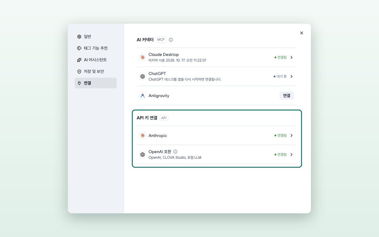
Task: Expand Claude Desktop connection details
Action: [291, 57]
